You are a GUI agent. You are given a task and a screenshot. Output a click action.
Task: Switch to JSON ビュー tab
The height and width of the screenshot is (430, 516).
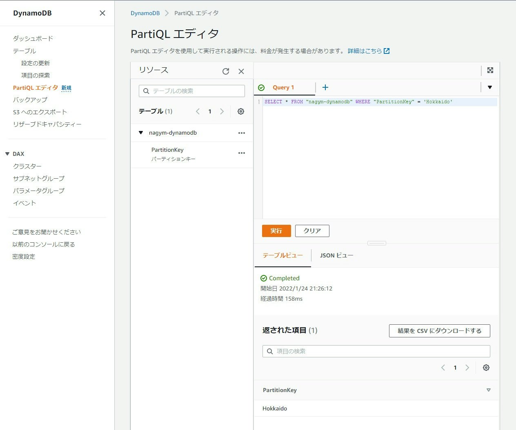click(336, 255)
